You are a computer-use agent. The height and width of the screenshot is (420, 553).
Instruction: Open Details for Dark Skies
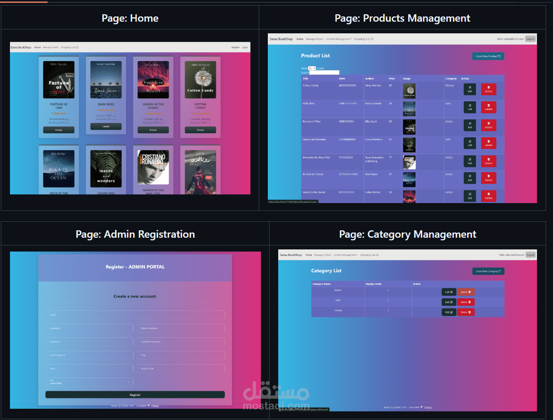point(106,126)
